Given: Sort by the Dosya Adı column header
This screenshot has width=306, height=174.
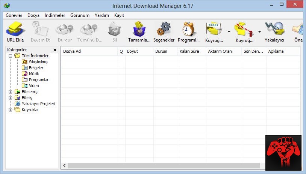Looking at the screenshot, I should click(89, 52).
